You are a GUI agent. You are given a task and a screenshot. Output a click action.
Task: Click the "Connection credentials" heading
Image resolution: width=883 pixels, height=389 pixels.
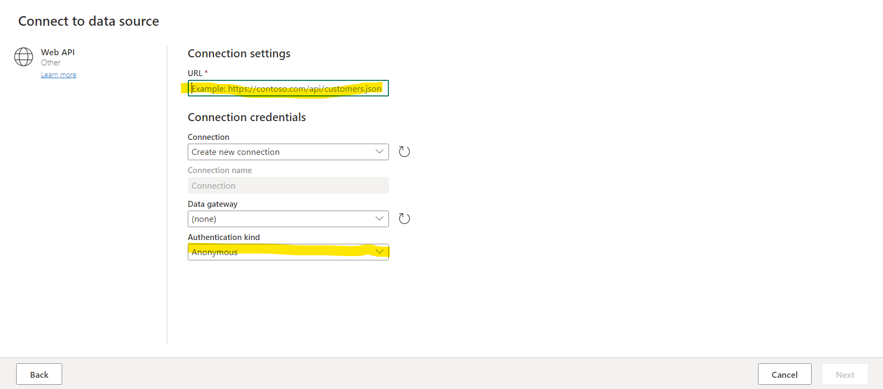pos(247,117)
